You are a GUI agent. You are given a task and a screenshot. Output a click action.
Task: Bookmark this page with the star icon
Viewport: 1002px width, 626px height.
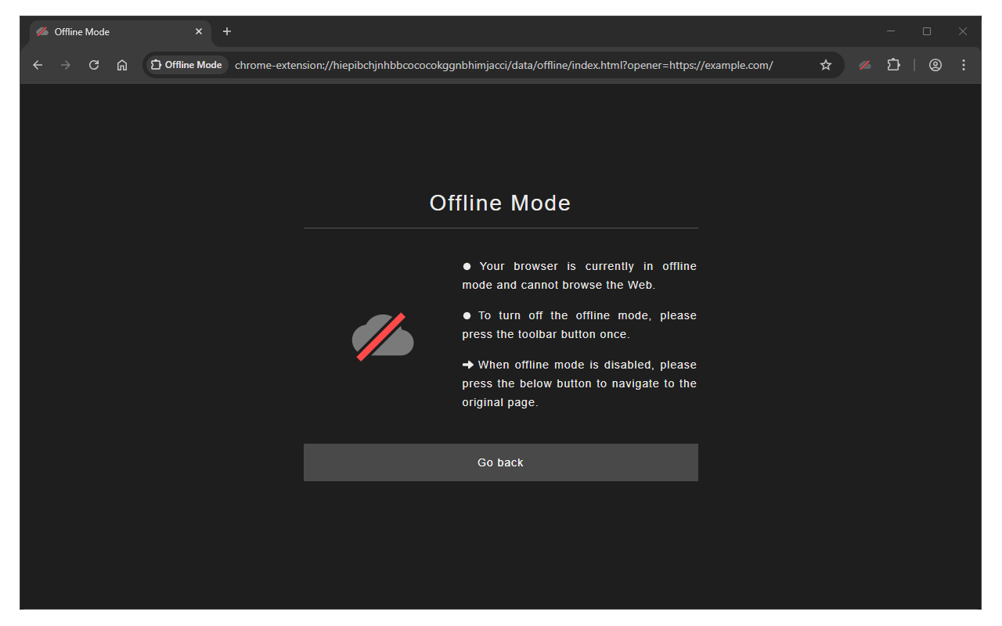tap(825, 65)
